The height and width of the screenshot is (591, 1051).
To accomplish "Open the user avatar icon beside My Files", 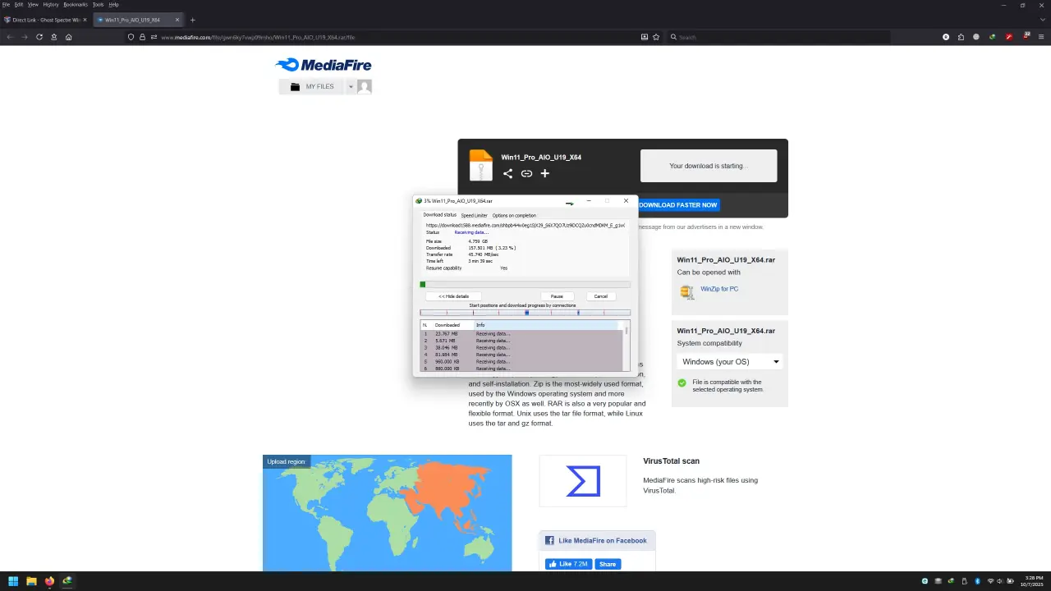I will tap(365, 86).
